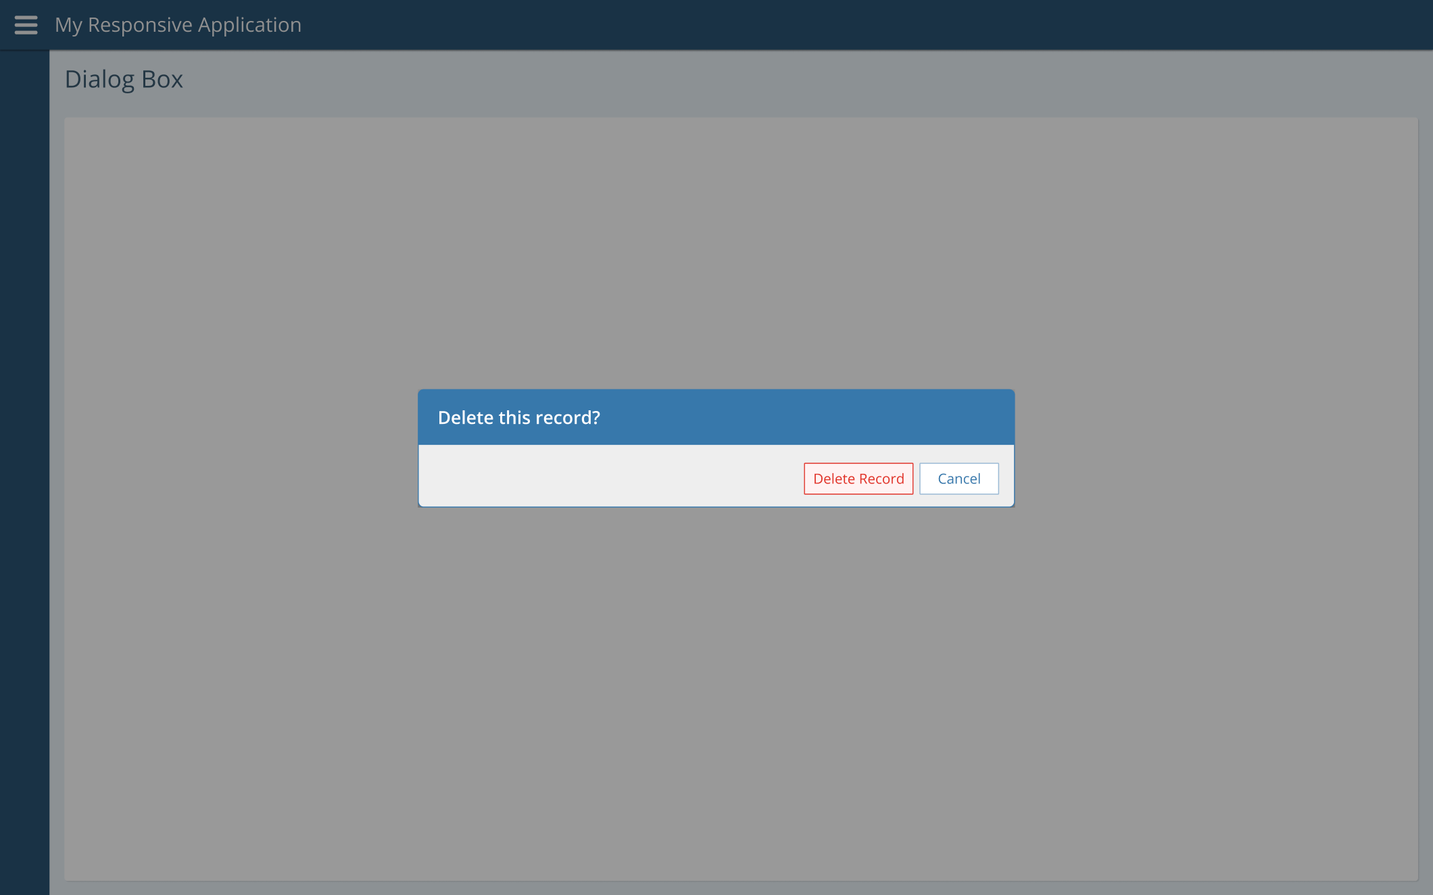Click the Dialog Box page heading
Image resolution: width=1433 pixels, height=895 pixels.
coord(124,80)
